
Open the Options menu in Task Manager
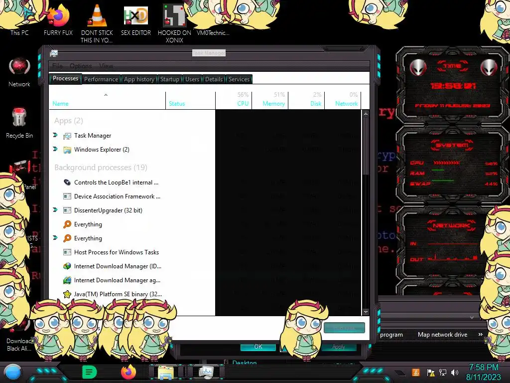81,66
